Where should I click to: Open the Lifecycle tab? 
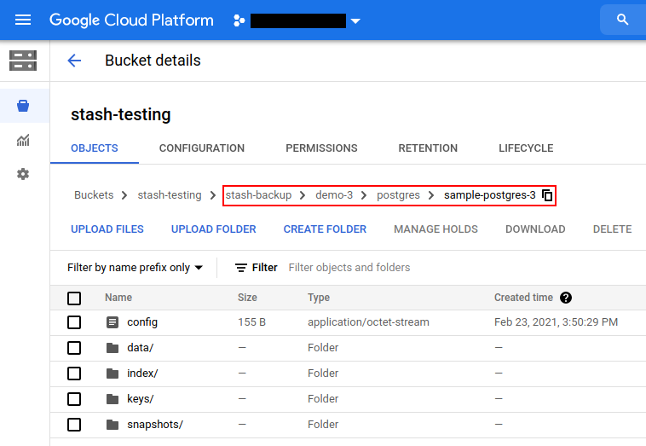click(526, 148)
